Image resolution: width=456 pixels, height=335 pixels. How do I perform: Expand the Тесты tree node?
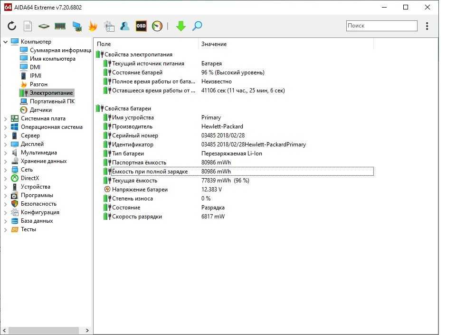pos(5,229)
